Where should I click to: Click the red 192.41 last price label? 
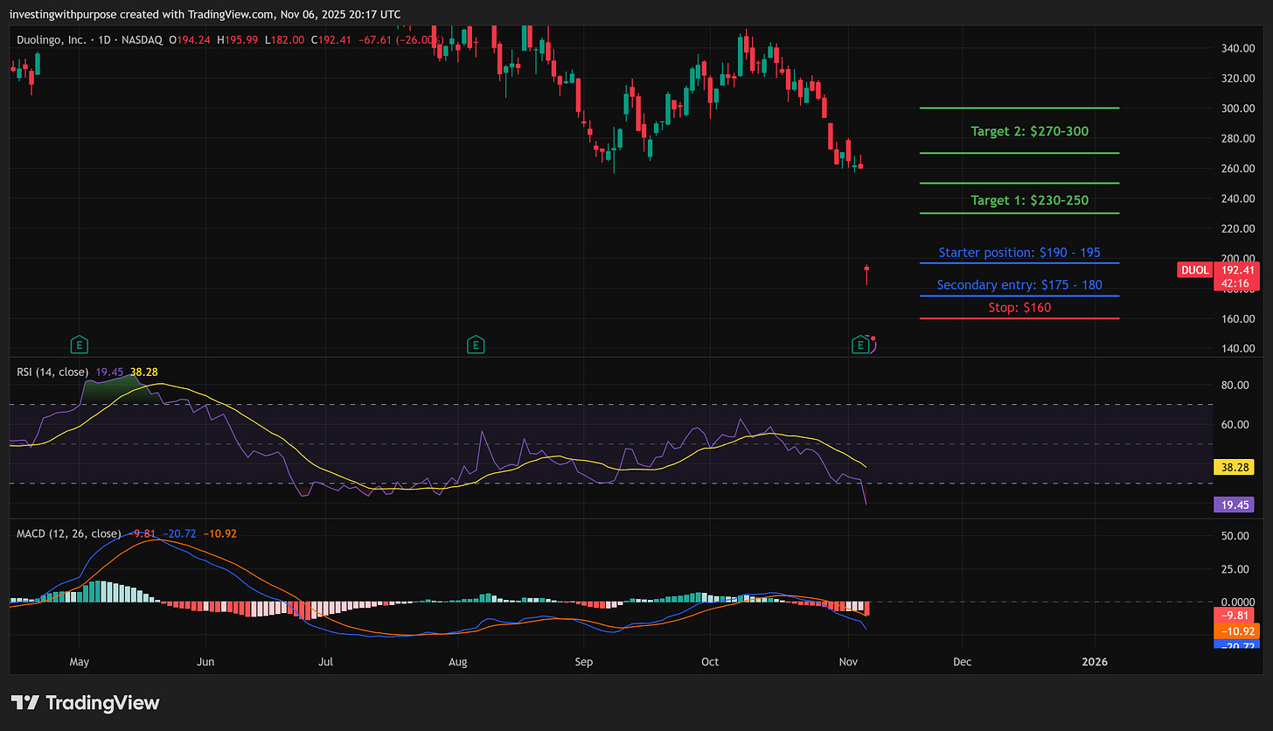click(1237, 270)
